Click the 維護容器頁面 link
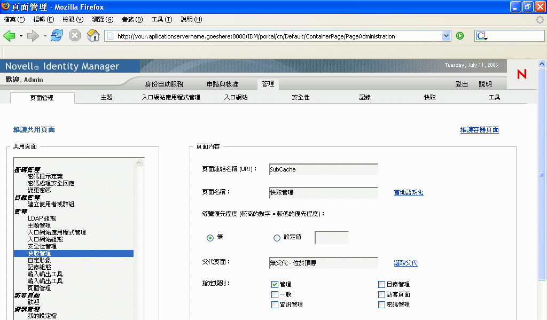547x320 pixels. click(479, 130)
